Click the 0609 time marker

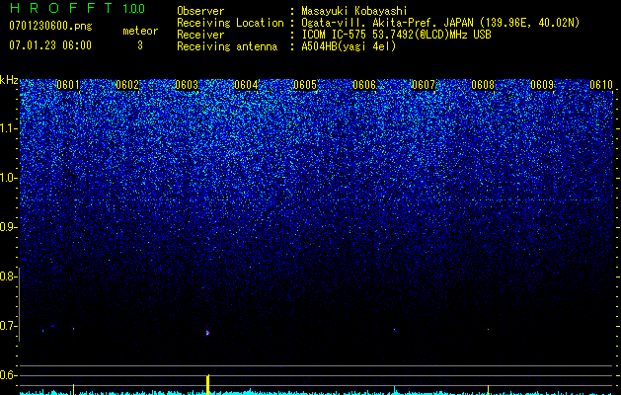click(x=542, y=85)
